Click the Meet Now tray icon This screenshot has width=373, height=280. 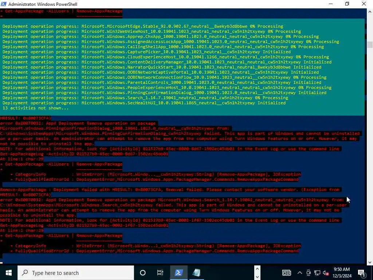click(x=309, y=273)
